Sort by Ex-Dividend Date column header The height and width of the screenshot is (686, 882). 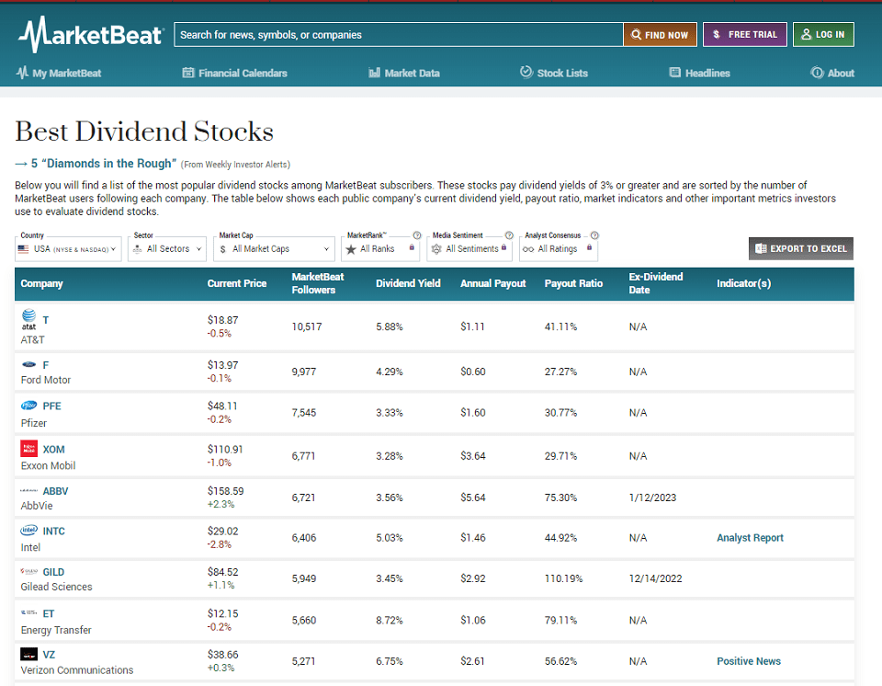point(656,283)
